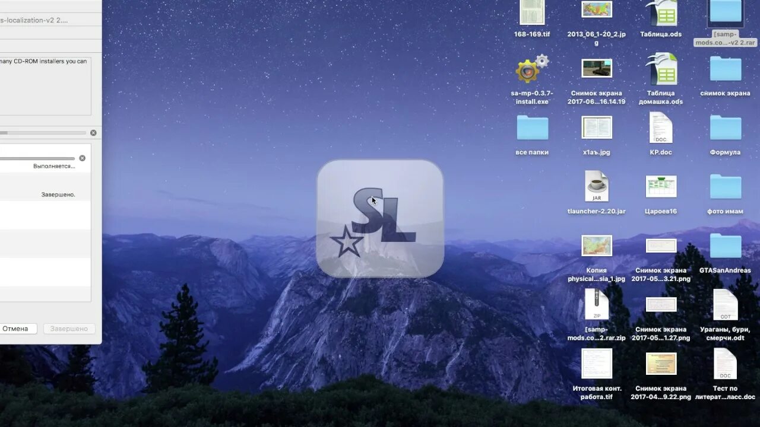This screenshot has height=427, width=760.
Task: Open the Копия physical...sia_1.jpg map image
Action: click(597, 246)
